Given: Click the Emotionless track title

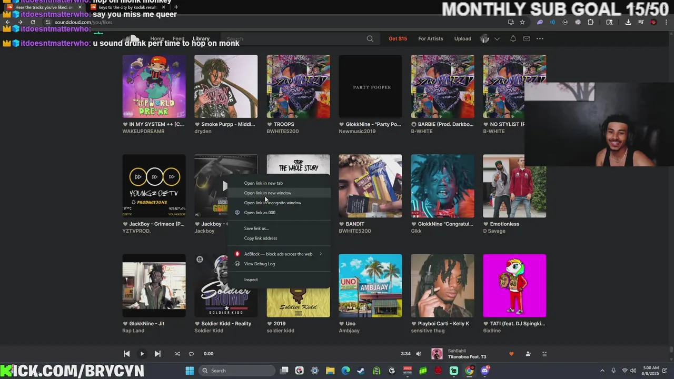Looking at the screenshot, I should (504, 224).
